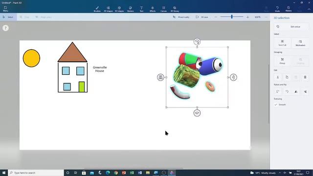
Task: Click the Cut icon under Edit
Action: click(x=278, y=77)
